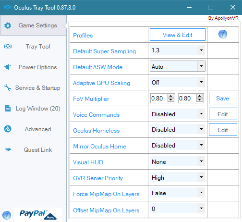Click the View & Edit profiles button
Image resolution: width=242 pixels, height=222 pixels.
[x=178, y=35]
